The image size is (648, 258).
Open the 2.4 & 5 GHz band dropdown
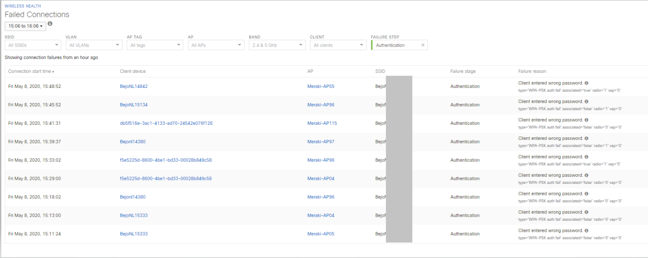(x=277, y=45)
